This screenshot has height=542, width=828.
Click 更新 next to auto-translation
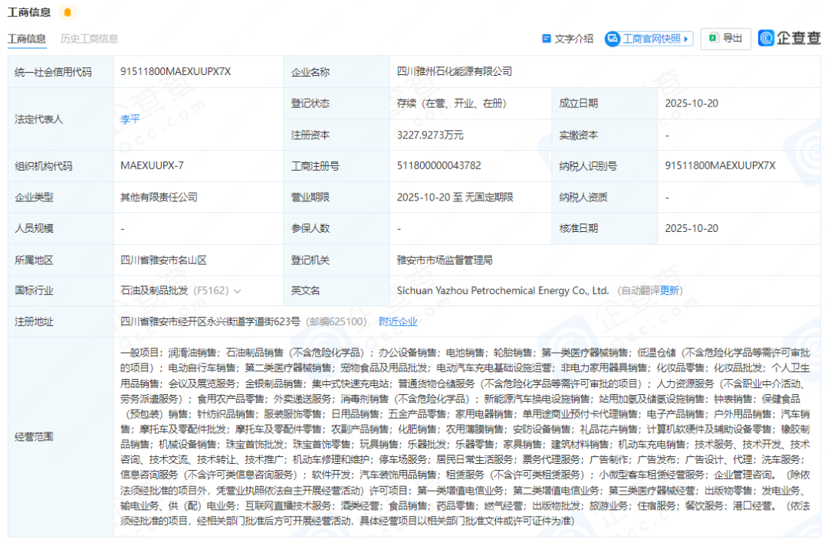[x=670, y=291]
